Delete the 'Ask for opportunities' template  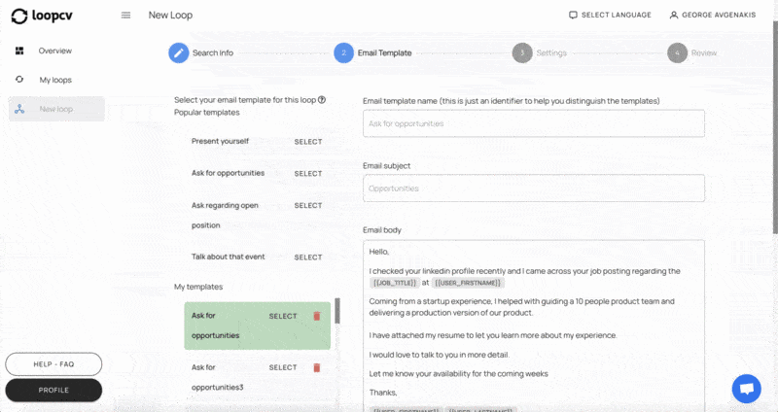click(x=316, y=316)
